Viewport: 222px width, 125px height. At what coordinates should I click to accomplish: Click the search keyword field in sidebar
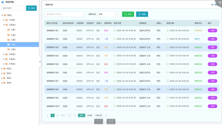(13, 8)
